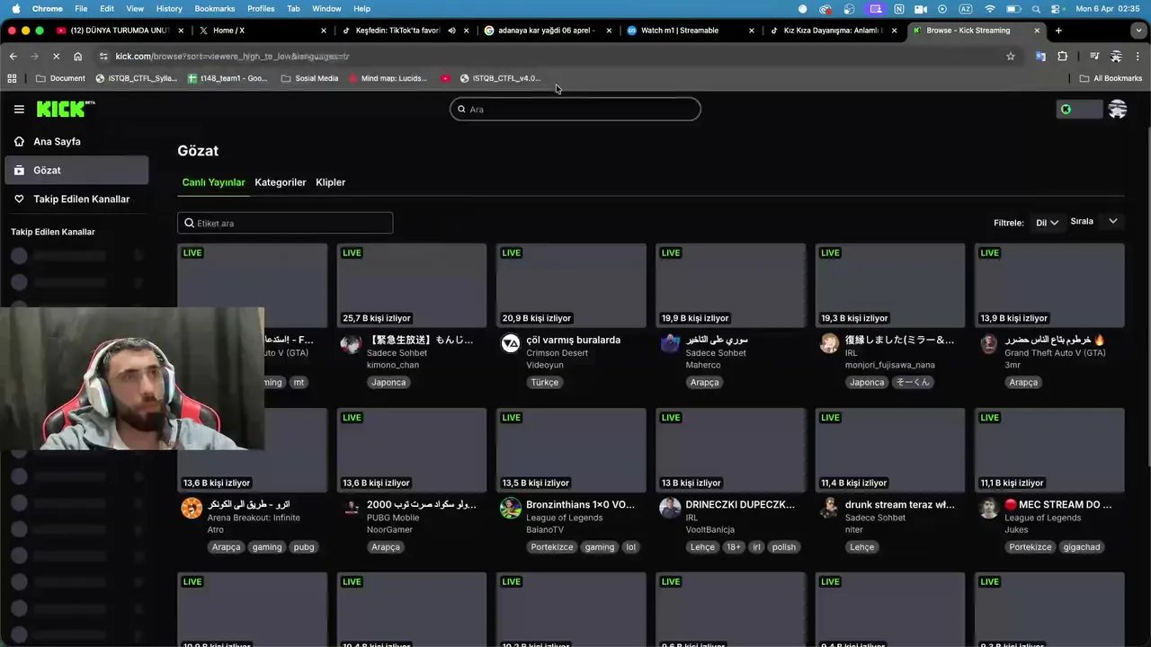Click the Chrome address bar URL
1151x647 pixels.
click(x=232, y=56)
